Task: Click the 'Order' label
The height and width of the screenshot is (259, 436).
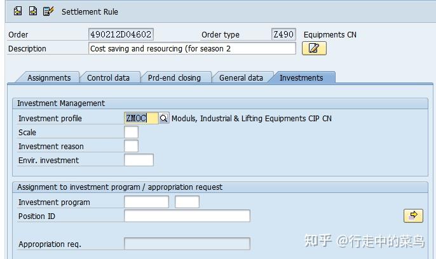Action: pyautogui.click(x=18, y=35)
